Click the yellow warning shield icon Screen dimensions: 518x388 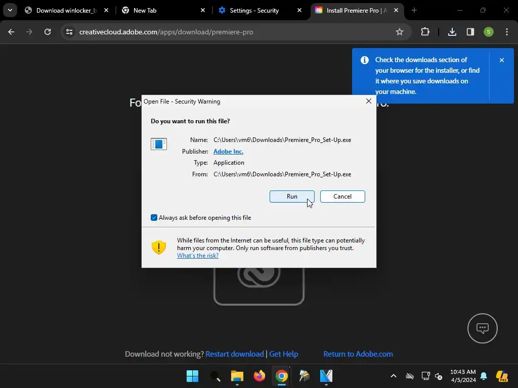tap(158, 247)
